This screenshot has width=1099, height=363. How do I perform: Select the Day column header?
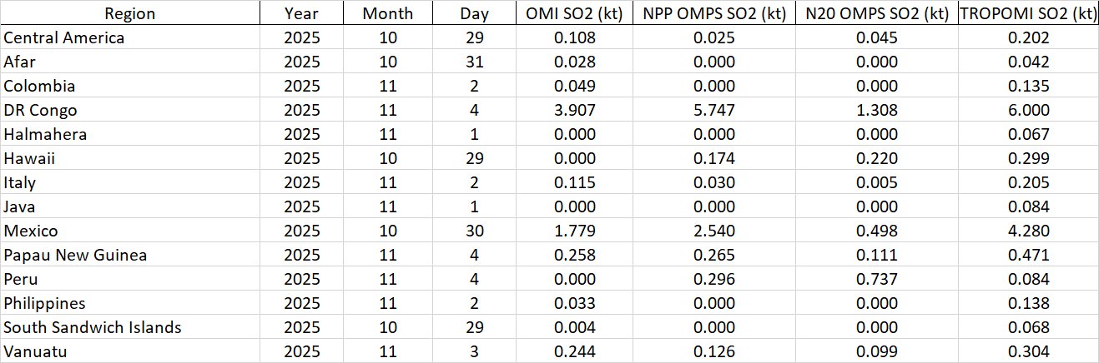474,13
